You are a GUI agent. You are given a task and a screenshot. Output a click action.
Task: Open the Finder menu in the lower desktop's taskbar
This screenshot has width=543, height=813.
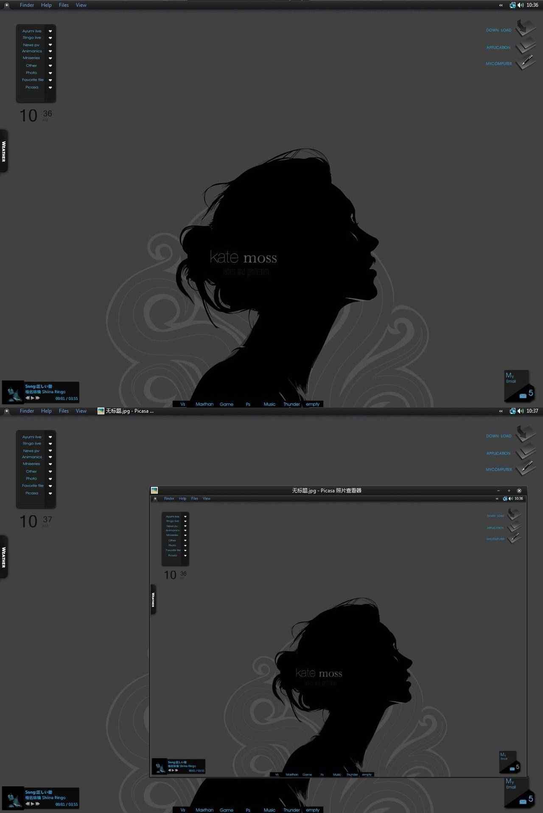tap(27, 411)
